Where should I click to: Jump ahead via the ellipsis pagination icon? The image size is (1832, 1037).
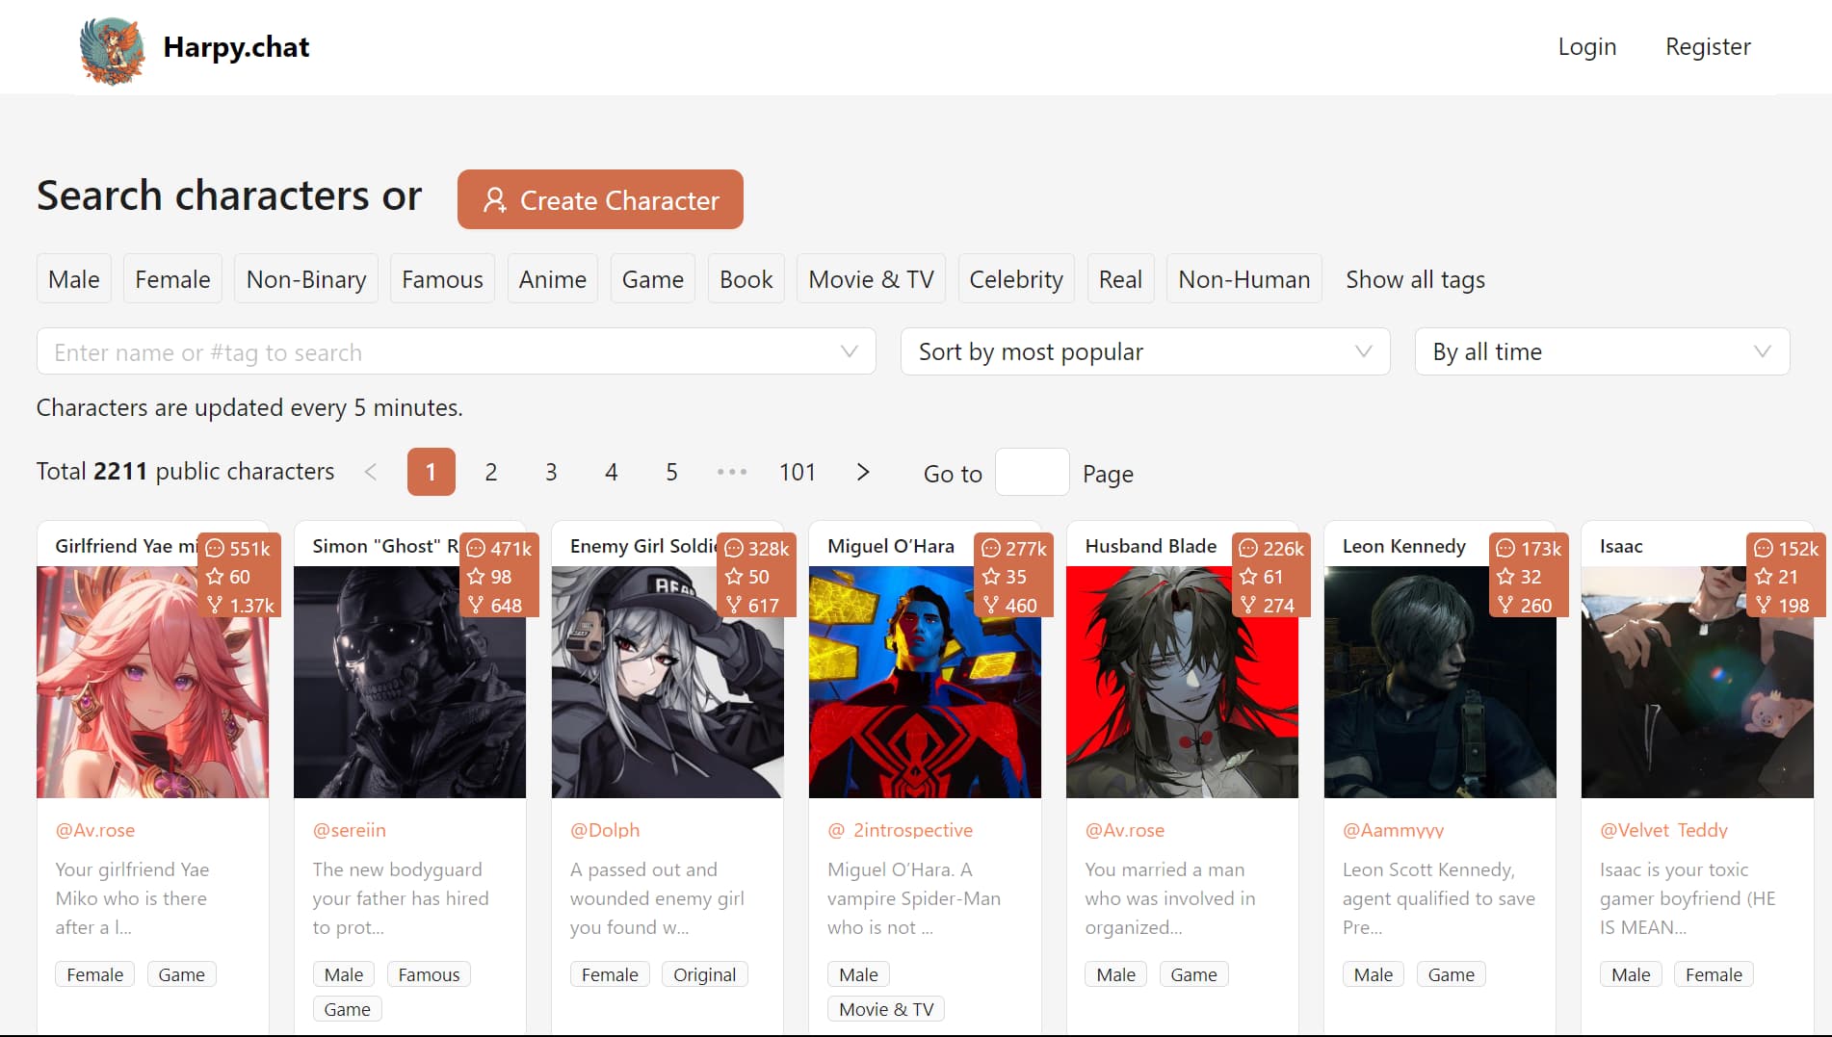(x=732, y=472)
